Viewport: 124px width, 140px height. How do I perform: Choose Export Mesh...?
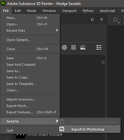tap(30, 106)
